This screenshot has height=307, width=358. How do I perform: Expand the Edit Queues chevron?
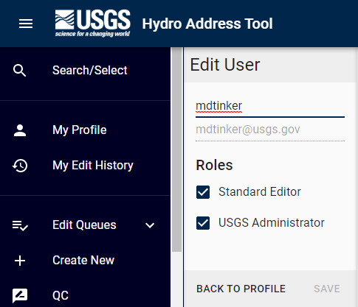[x=150, y=225]
